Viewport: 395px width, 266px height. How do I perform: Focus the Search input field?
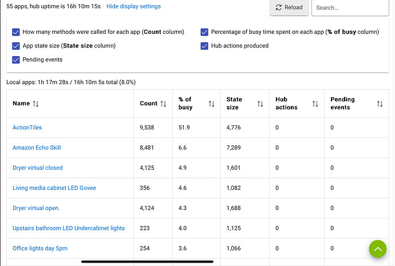click(350, 8)
